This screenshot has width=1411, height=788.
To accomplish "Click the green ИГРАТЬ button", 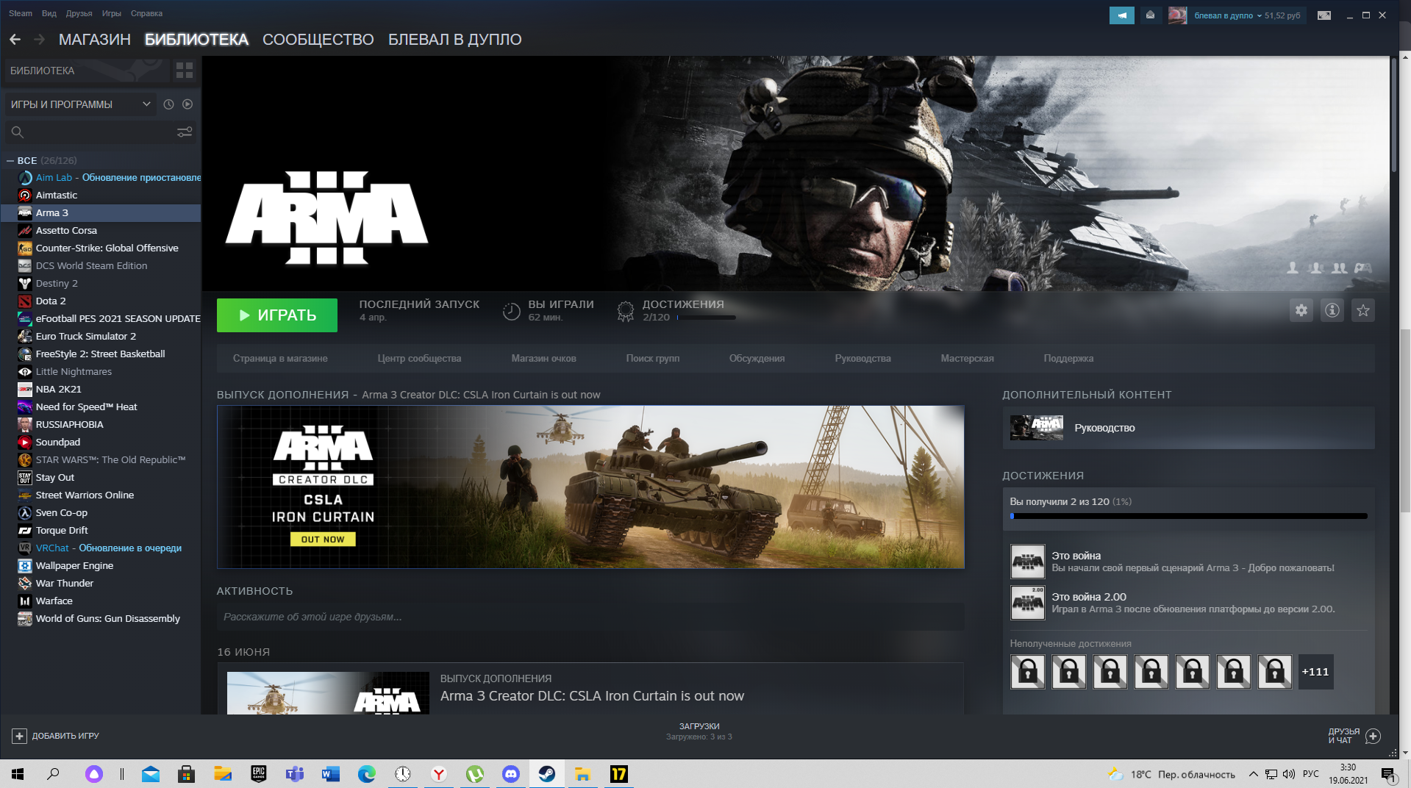I will [x=277, y=315].
